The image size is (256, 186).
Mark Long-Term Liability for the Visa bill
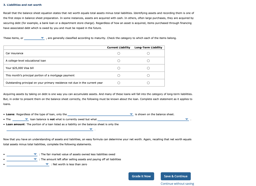(x=148, y=68)
